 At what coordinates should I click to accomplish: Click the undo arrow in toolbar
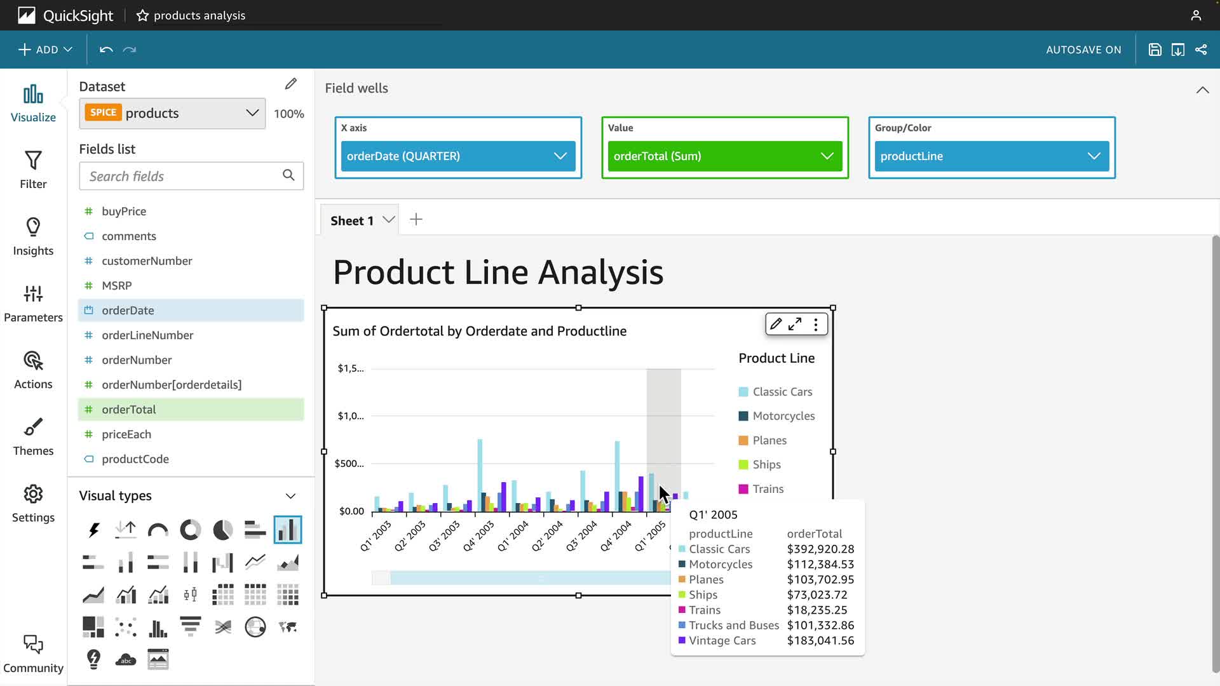(106, 50)
